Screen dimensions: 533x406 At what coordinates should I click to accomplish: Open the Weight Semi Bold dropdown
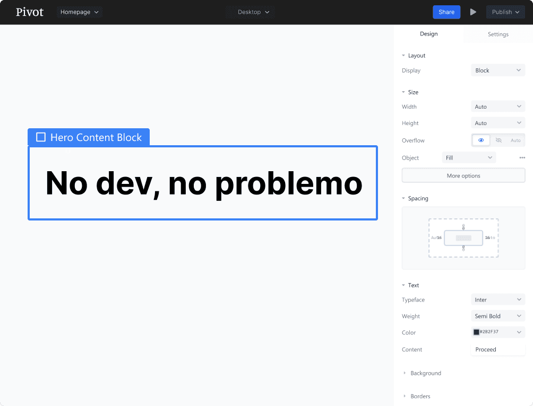pyautogui.click(x=497, y=316)
